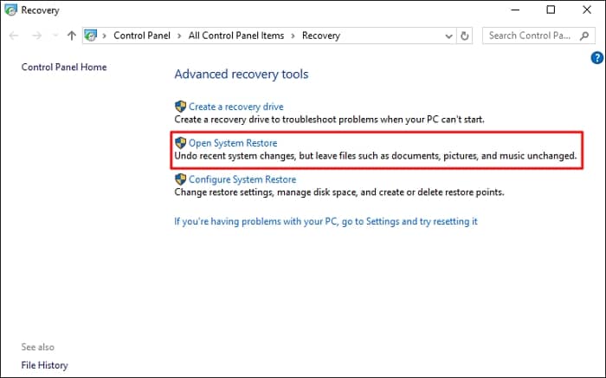The image size is (606, 378).
Task: Open Configure System Restore
Action: click(x=242, y=179)
